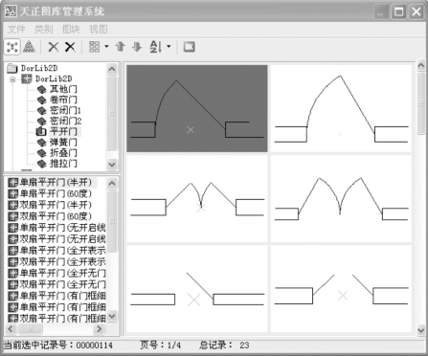This screenshot has width=428, height=356.
Task: Click the single straight-leaf door preview without arc
Action: click(x=197, y=288)
